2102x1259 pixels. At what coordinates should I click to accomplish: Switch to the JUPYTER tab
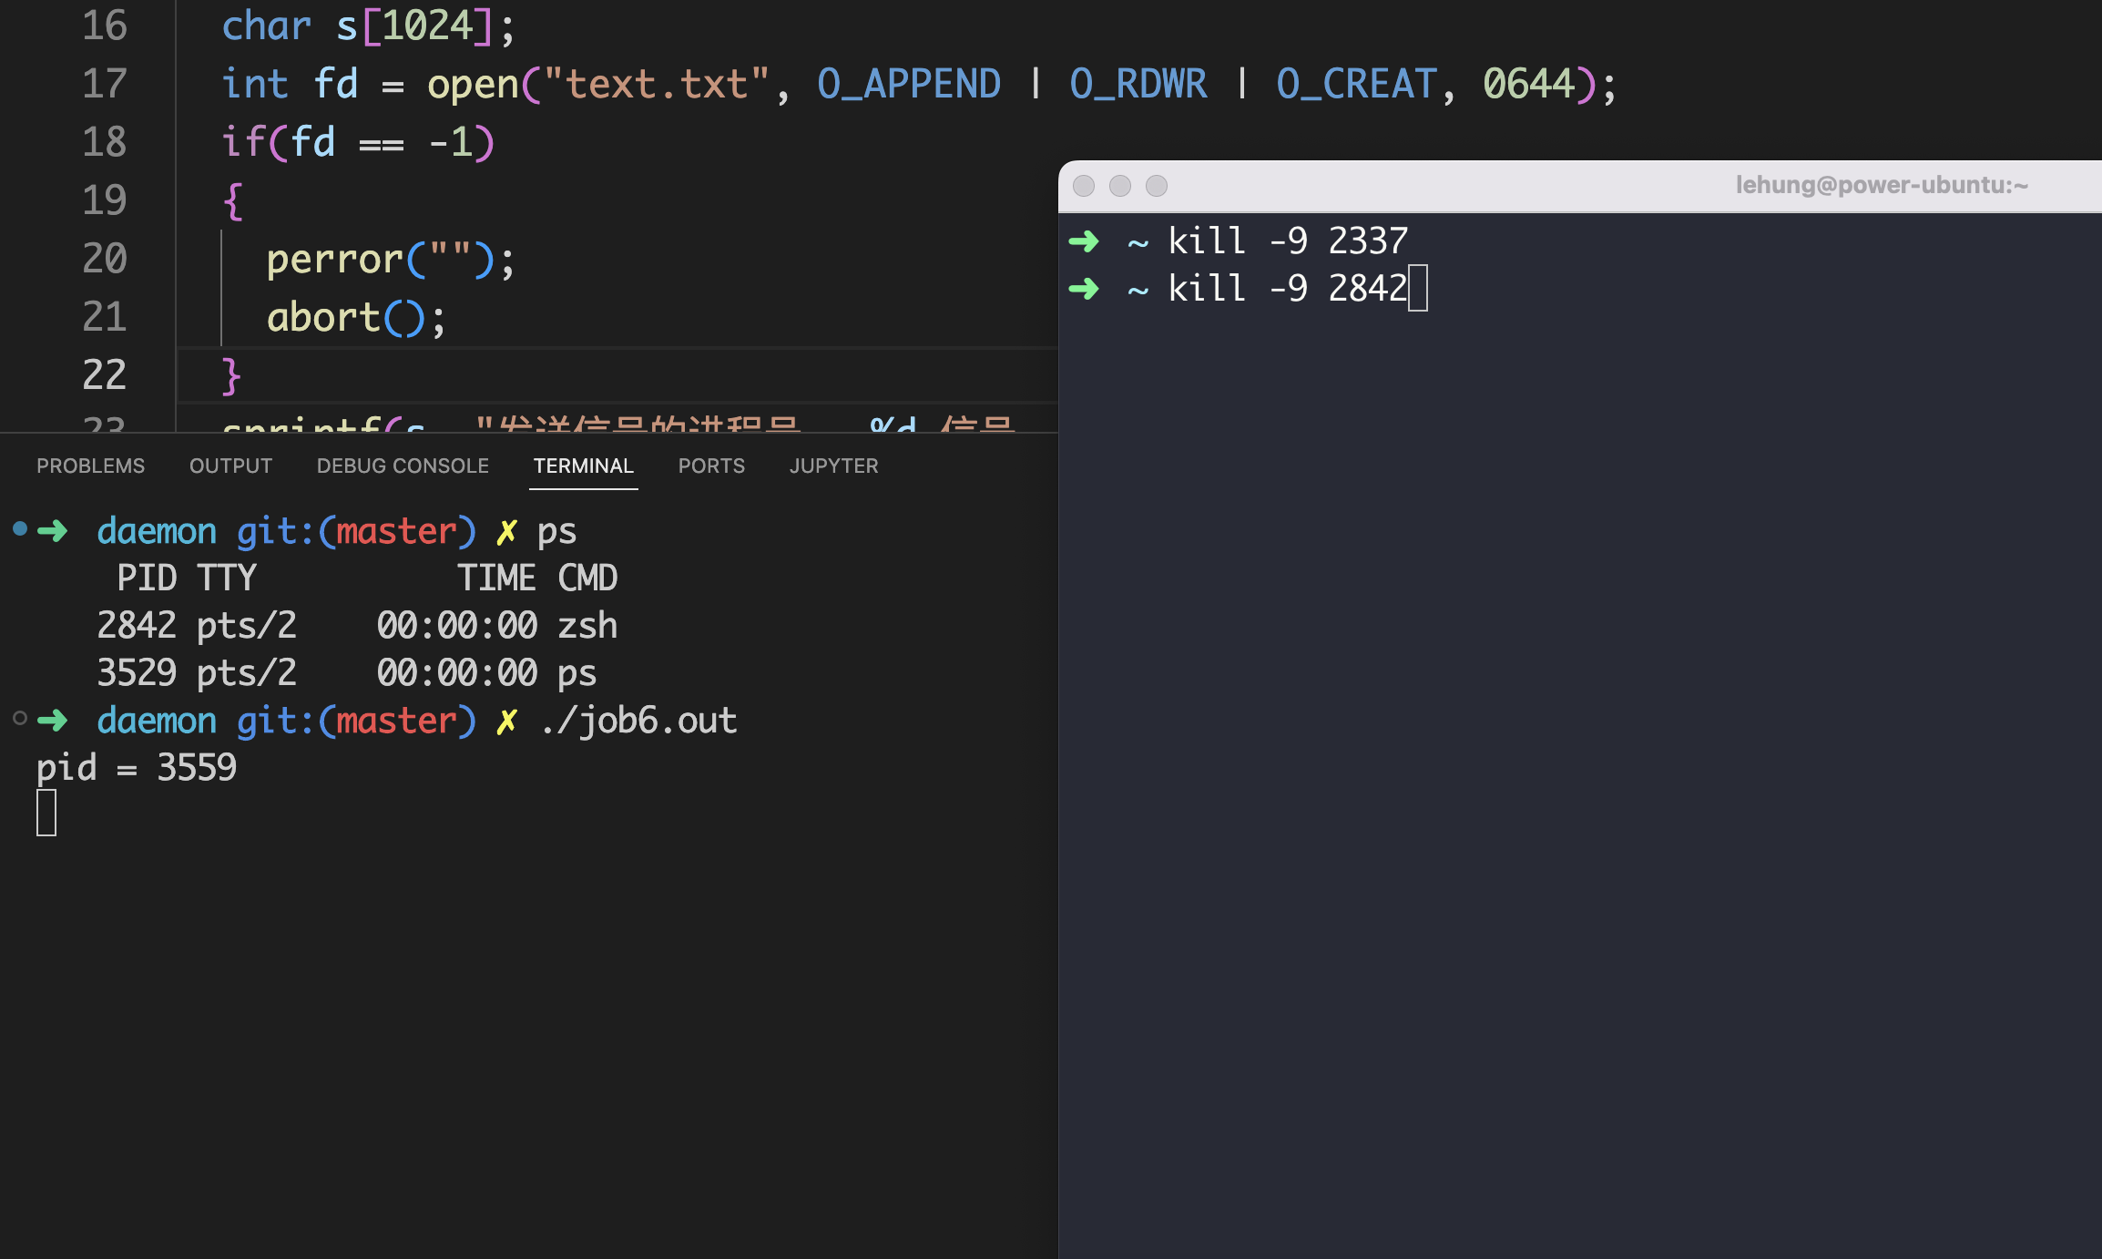(x=833, y=466)
